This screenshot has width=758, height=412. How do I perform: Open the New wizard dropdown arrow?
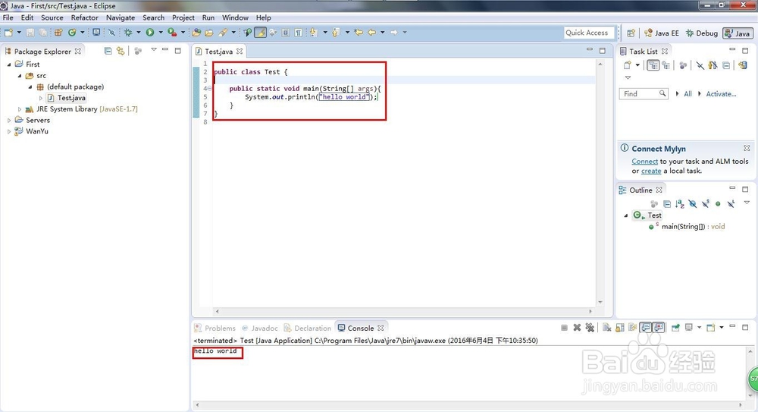tap(19, 33)
